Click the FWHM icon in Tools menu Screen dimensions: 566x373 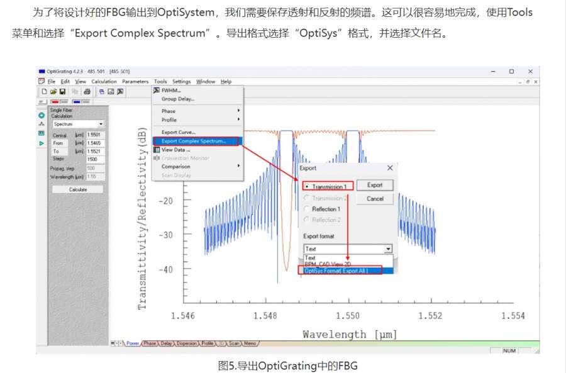[157, 90]
